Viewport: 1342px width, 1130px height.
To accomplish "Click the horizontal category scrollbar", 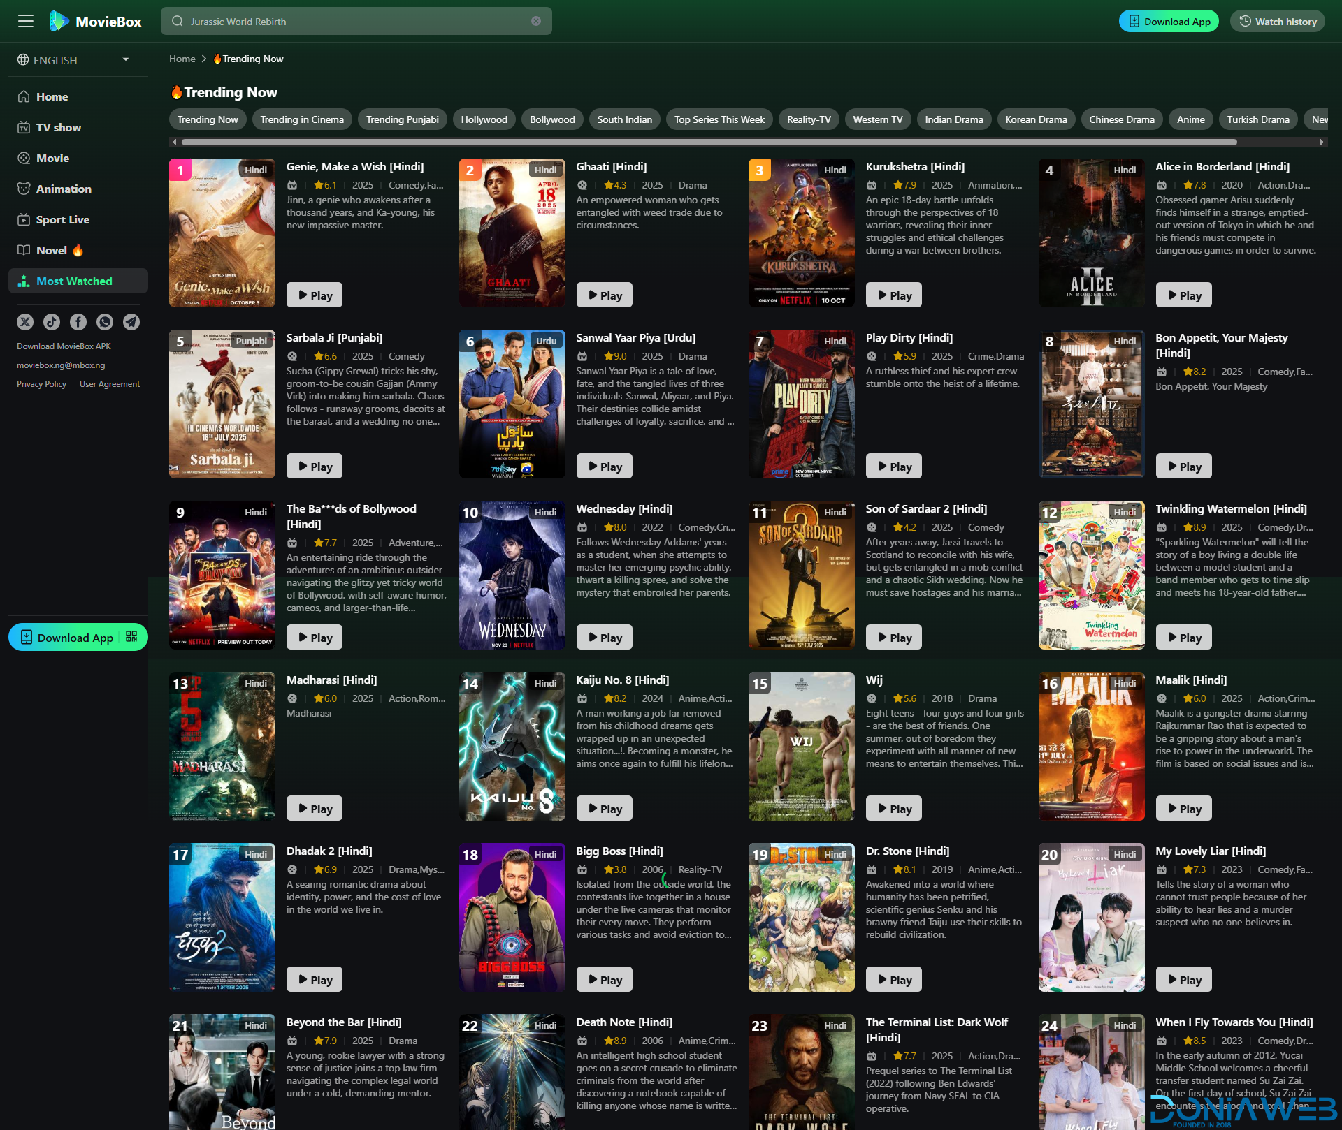I will [709, 142].
